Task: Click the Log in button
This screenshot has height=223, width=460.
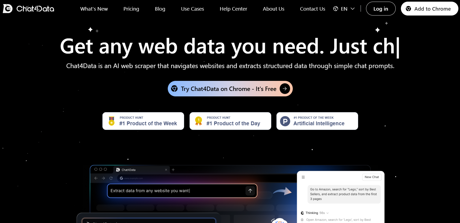Action: [381, 9]
